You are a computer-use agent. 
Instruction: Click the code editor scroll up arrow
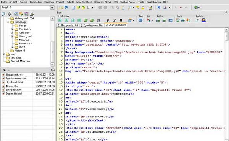tap(226, 29)
